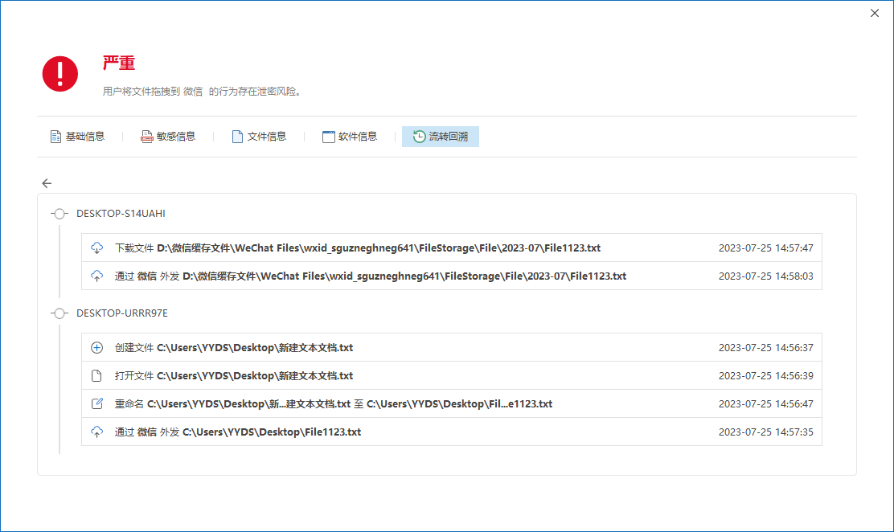Screen dimensions: 894x532
Task: Open the 基础信息 tab
Action: (x=77, y=137)
